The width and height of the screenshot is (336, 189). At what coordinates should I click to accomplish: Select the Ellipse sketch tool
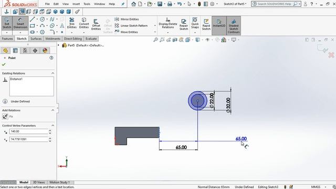tap(52, 26)
